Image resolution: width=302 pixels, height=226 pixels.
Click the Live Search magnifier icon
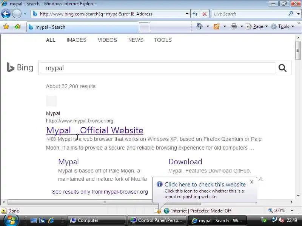[x=291, y=14]
